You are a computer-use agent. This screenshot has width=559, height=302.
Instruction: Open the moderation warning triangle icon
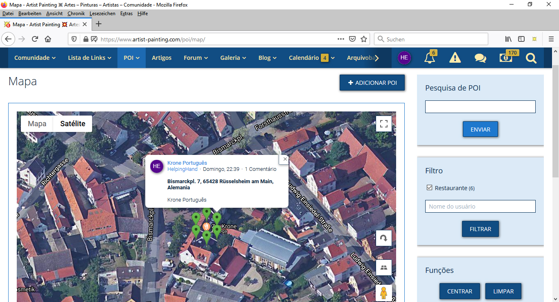[x=455, y=58]
